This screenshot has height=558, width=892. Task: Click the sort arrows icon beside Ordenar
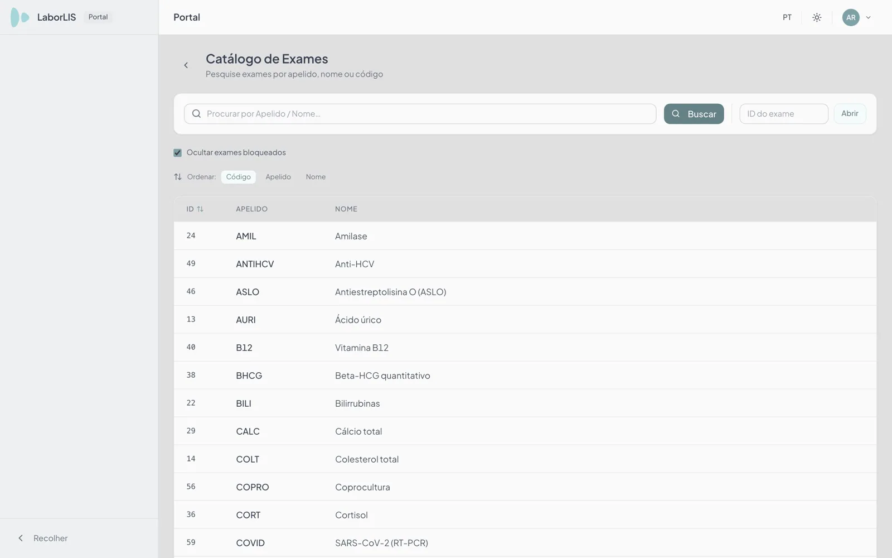coord(178,177)
